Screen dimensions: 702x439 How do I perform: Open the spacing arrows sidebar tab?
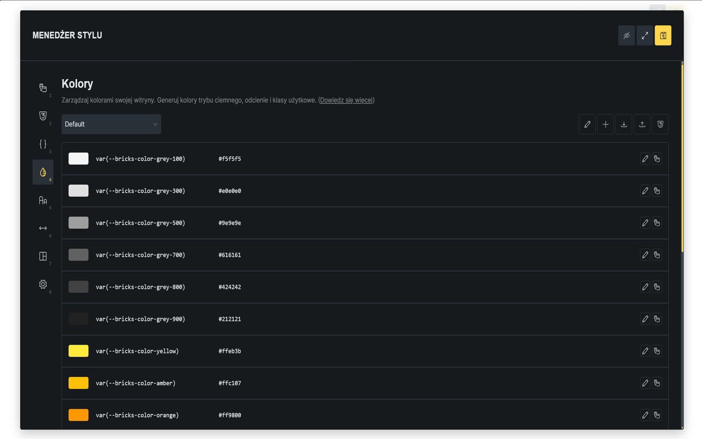(x=43, y=228)
